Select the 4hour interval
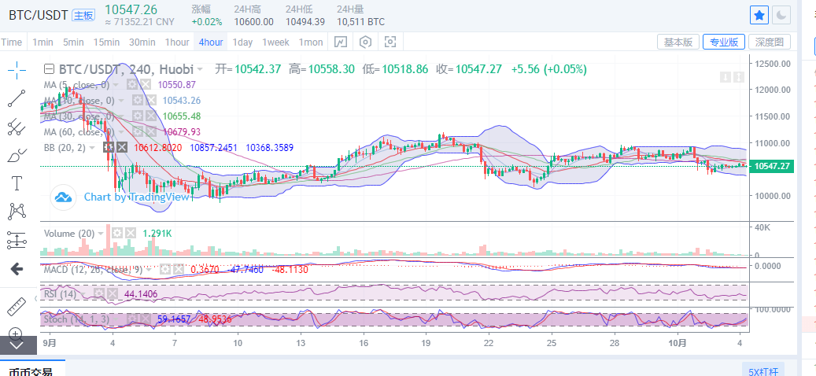 tap(211, 42)
